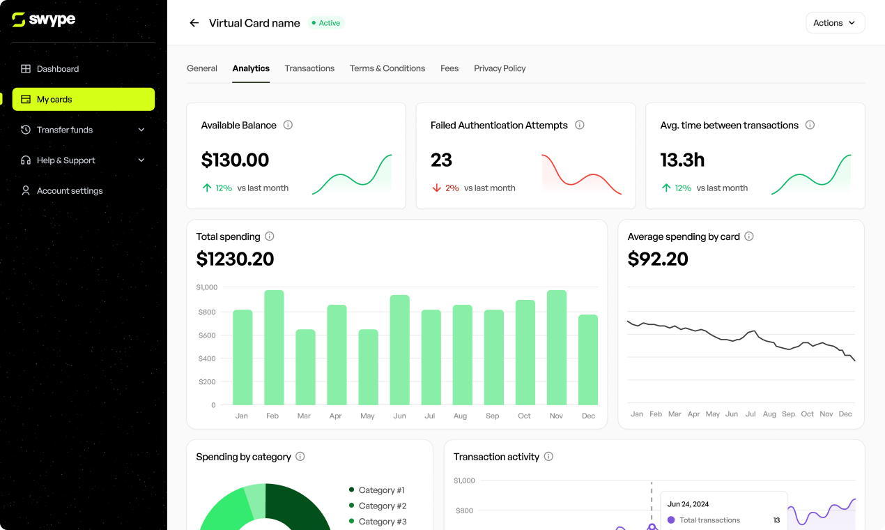
Task: Click the 13.3h value
Action: [x=682, y=160]
